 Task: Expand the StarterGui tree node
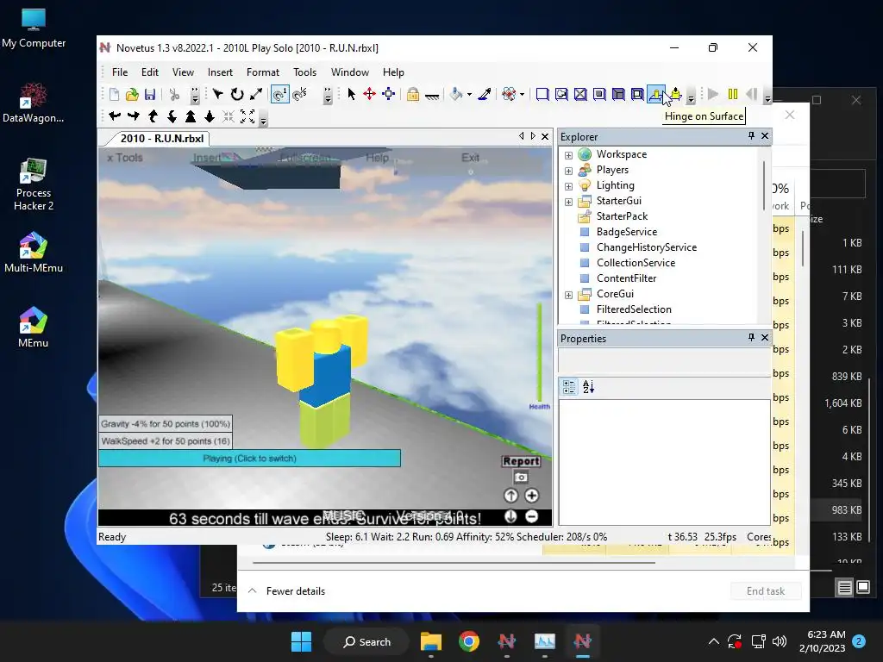[x=569, y=202]
